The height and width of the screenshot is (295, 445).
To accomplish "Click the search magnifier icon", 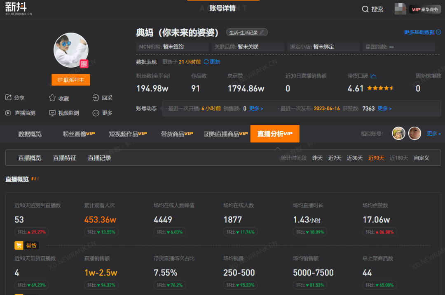I will click(365, 9).
